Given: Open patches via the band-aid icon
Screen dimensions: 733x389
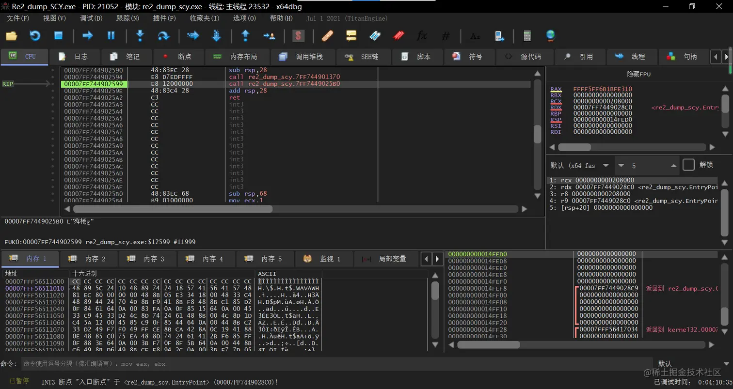Looking at the screenshot, I should [327, 35].
